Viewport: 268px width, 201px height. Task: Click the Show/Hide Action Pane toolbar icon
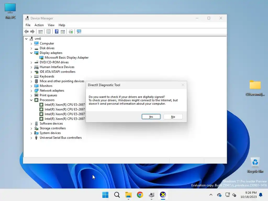coord(63,32)
